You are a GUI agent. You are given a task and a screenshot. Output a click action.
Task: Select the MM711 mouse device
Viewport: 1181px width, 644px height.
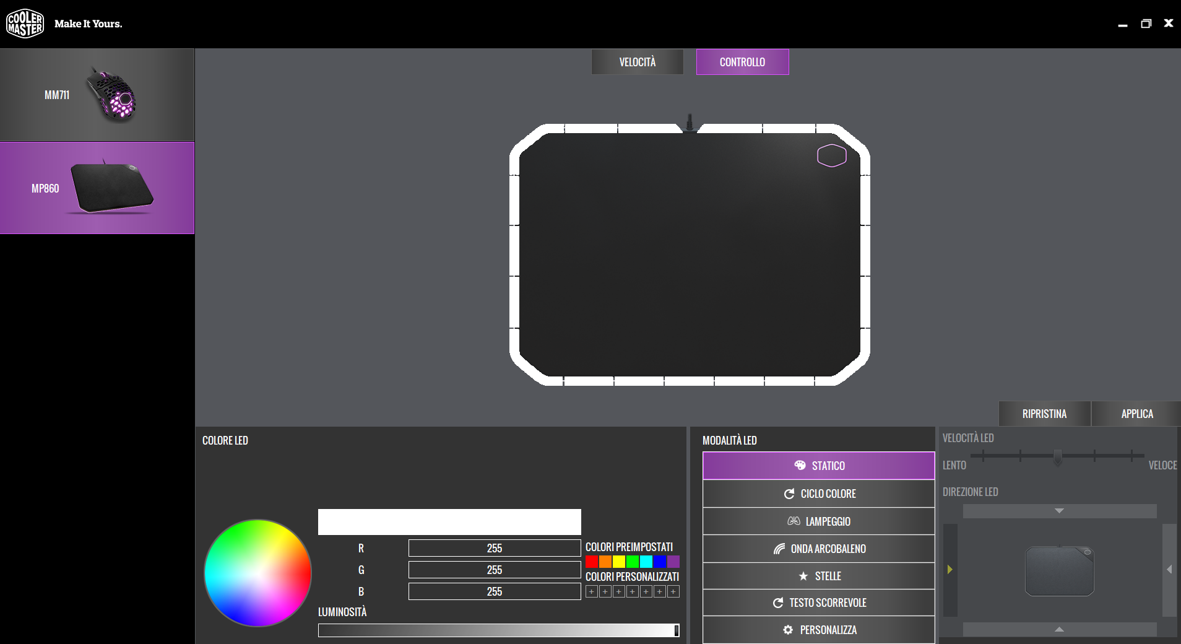97,95
